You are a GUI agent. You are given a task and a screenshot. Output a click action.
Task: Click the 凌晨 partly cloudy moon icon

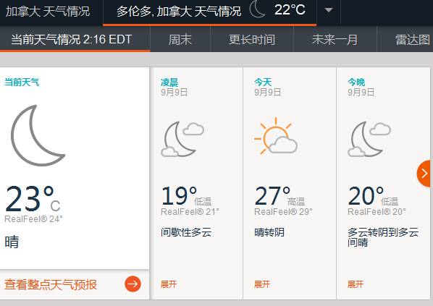(x=182, y=139)
